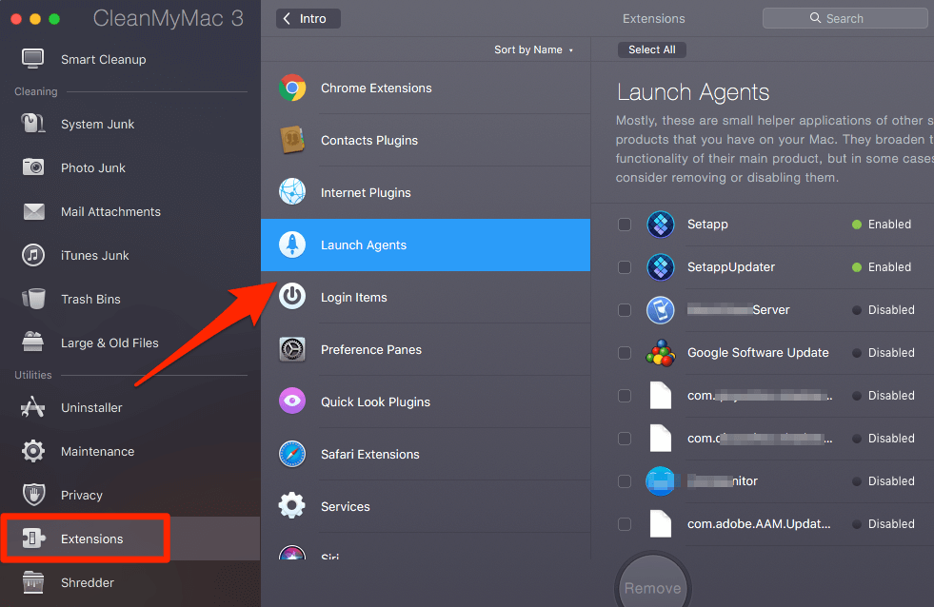Screen dimensions: 934x607
Task: Click the 'Extensions' title at the top
Action: pos(653,18)
